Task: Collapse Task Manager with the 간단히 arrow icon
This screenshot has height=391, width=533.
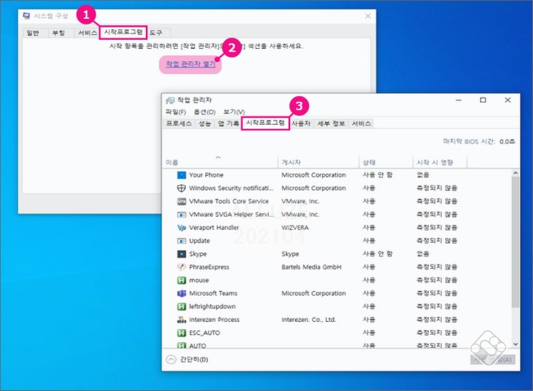Action: click(171, 359)
